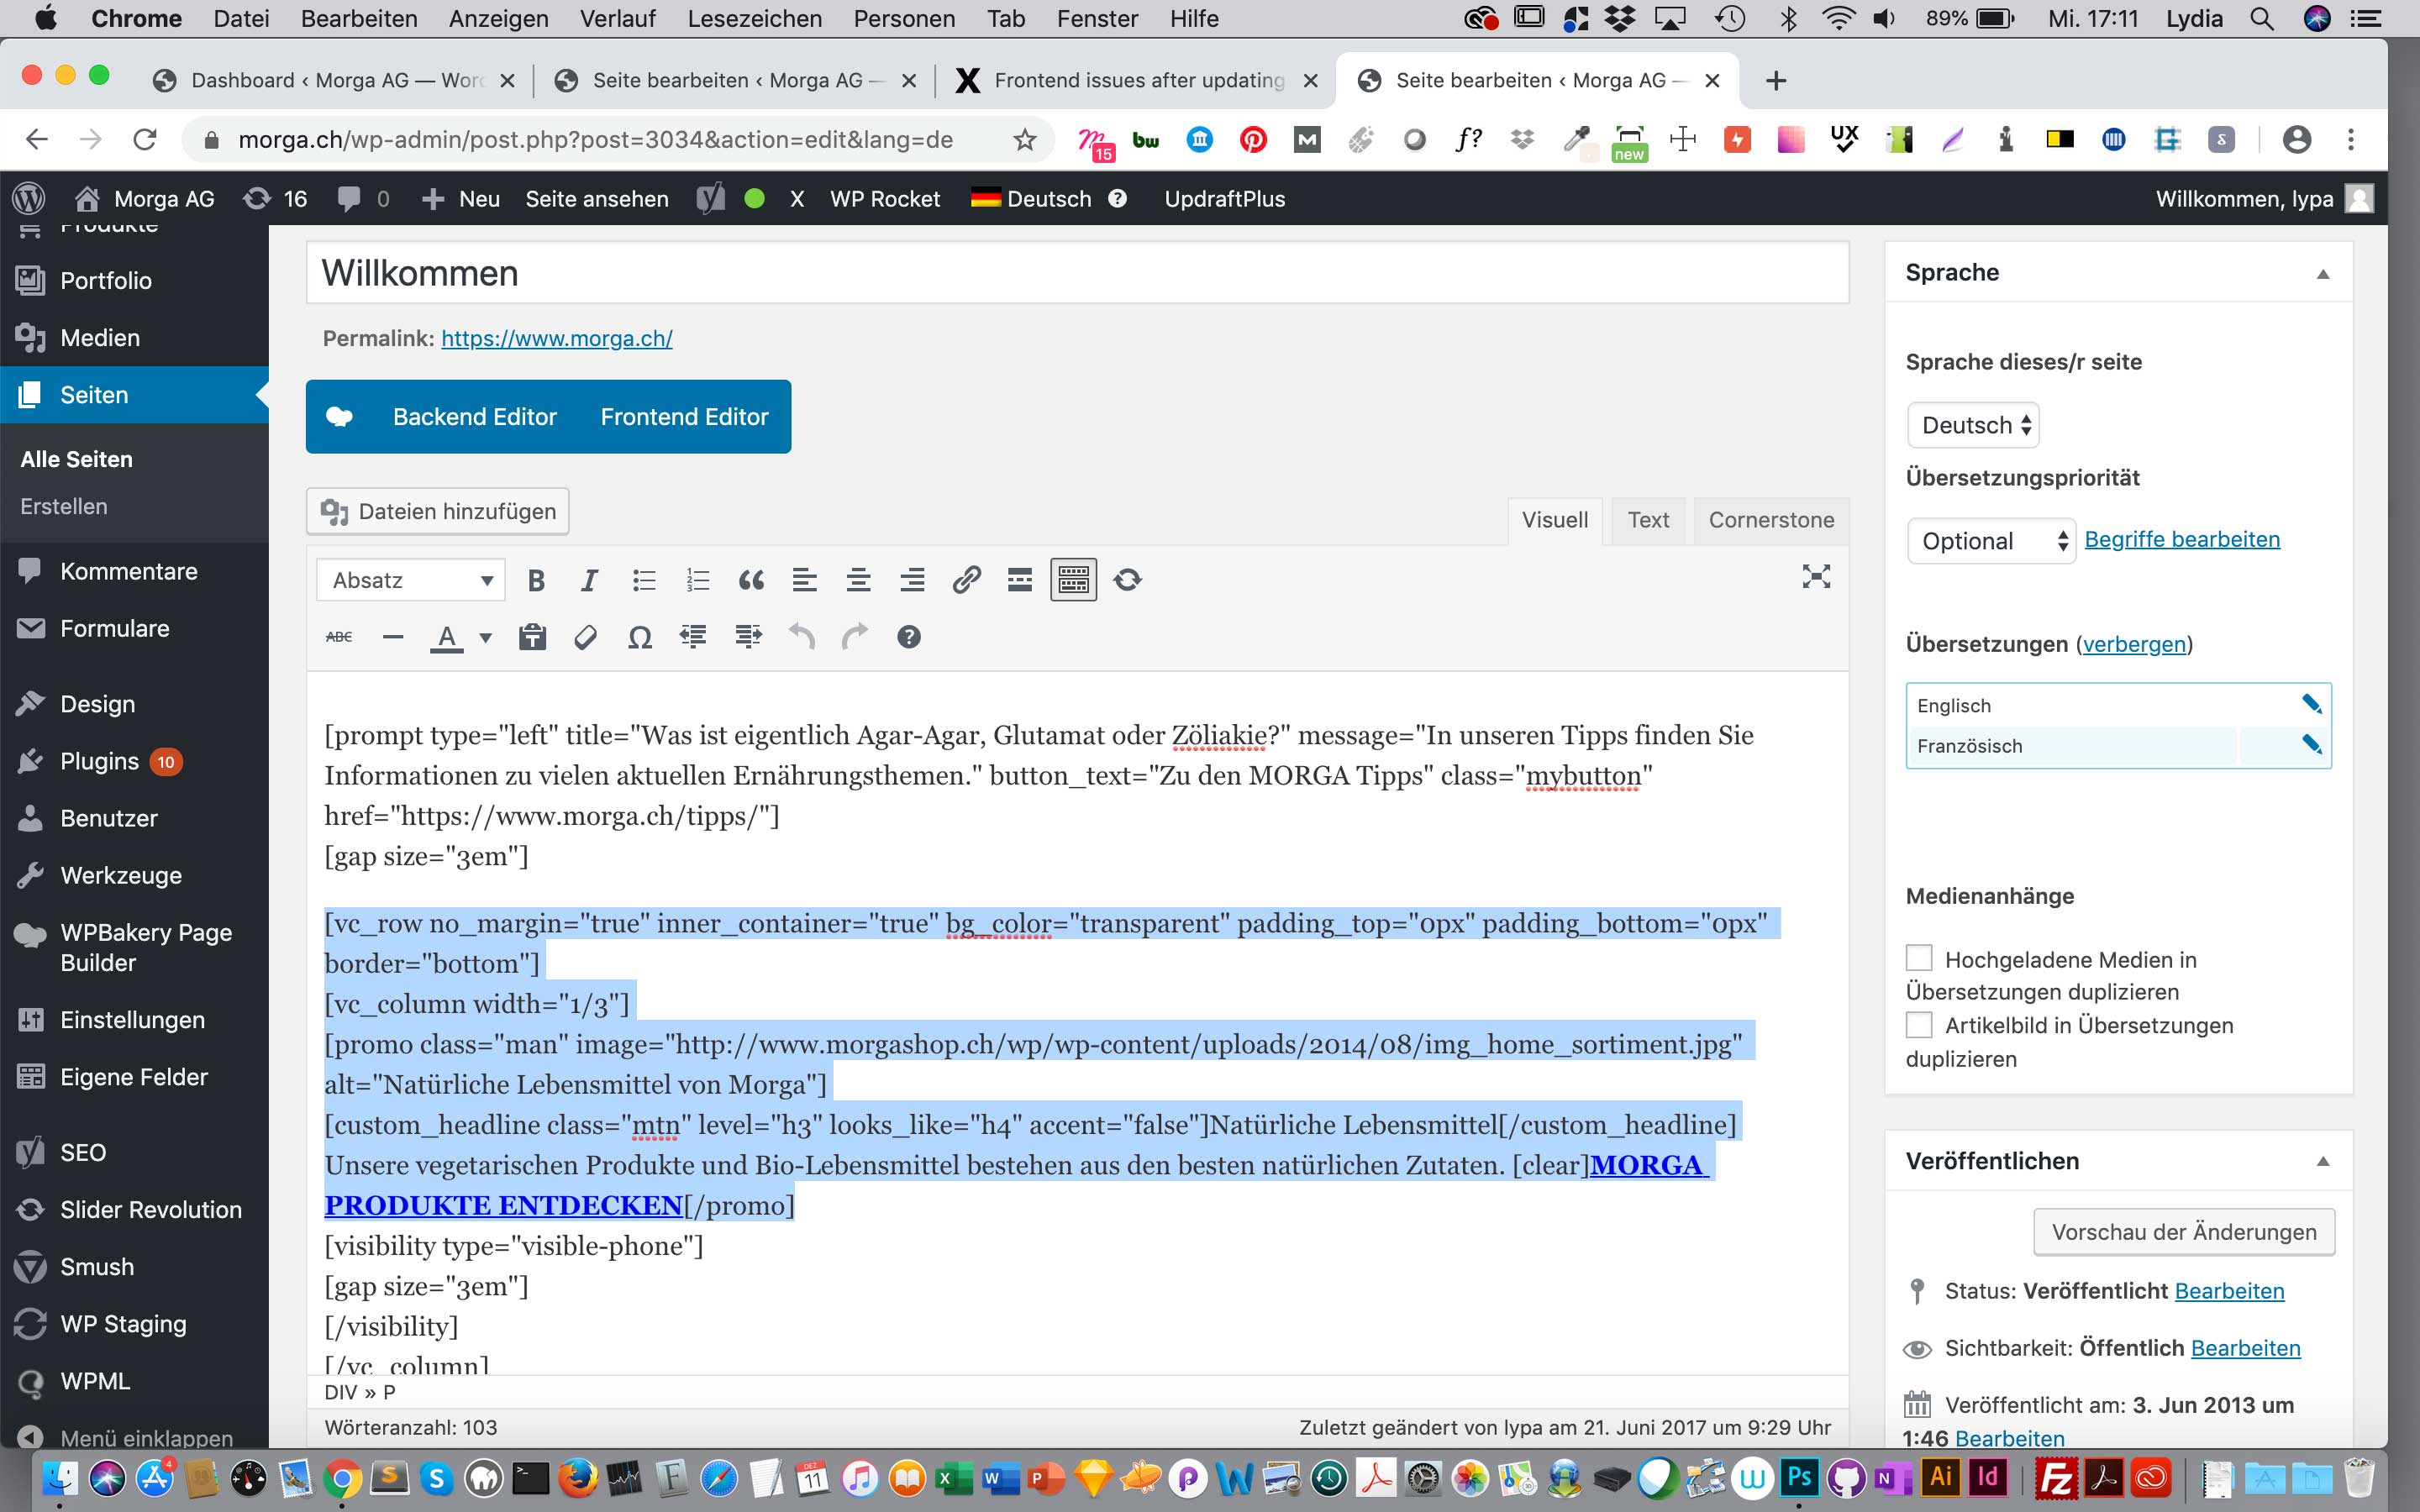Open text color picker arrow

point(486,637)
